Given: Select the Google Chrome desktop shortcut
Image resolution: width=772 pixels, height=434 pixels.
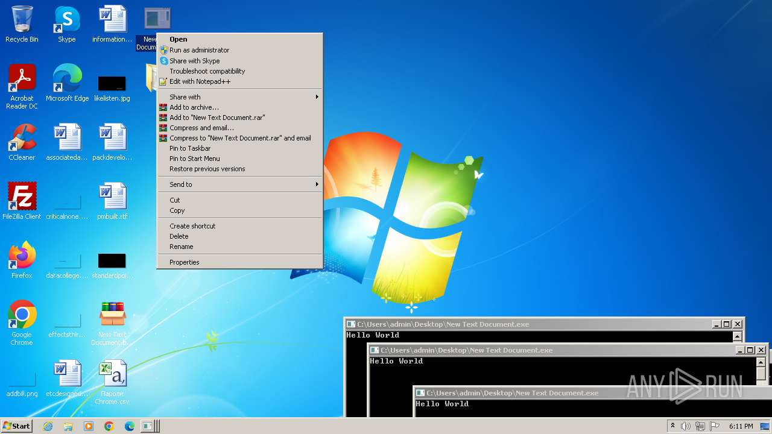Looking at the screenshot, I should (22, 323).
